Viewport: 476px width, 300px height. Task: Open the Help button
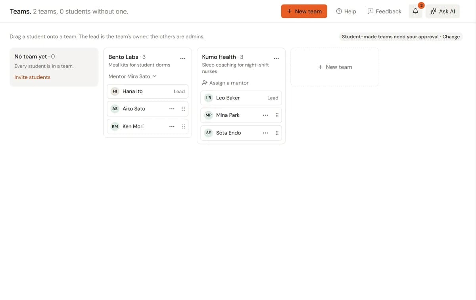pos(346,11)
